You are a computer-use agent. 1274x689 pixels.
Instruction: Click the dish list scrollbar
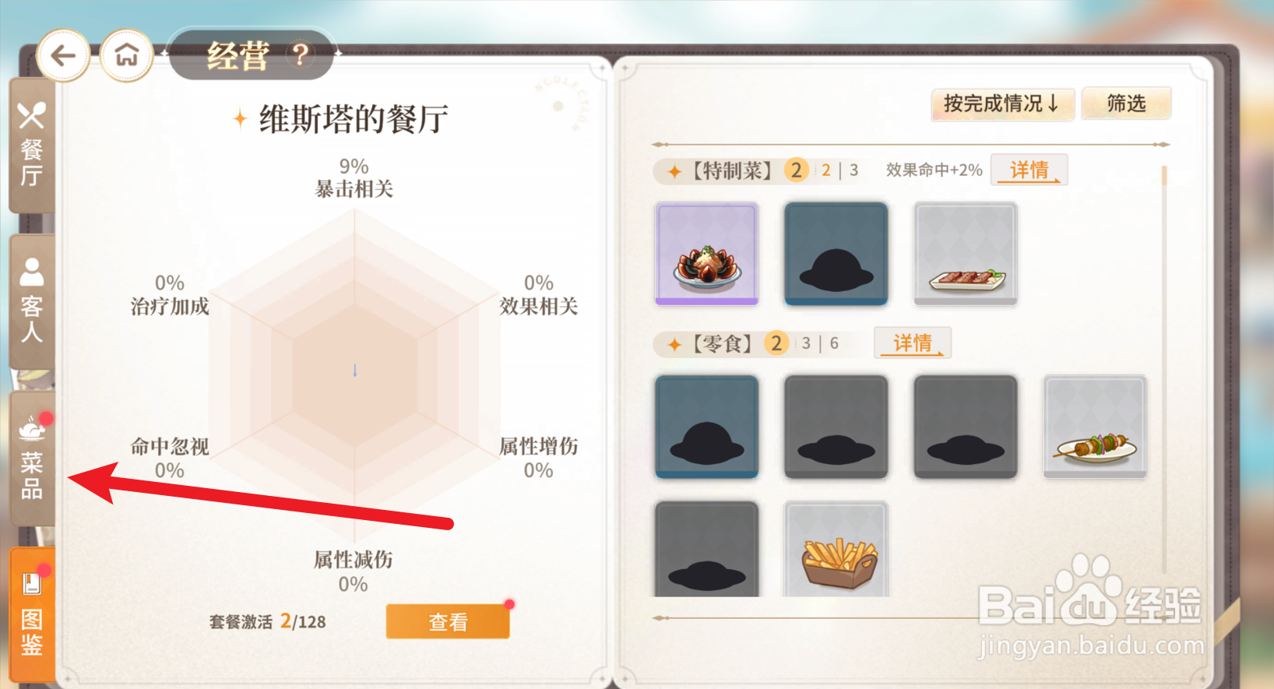(1164, 370)
